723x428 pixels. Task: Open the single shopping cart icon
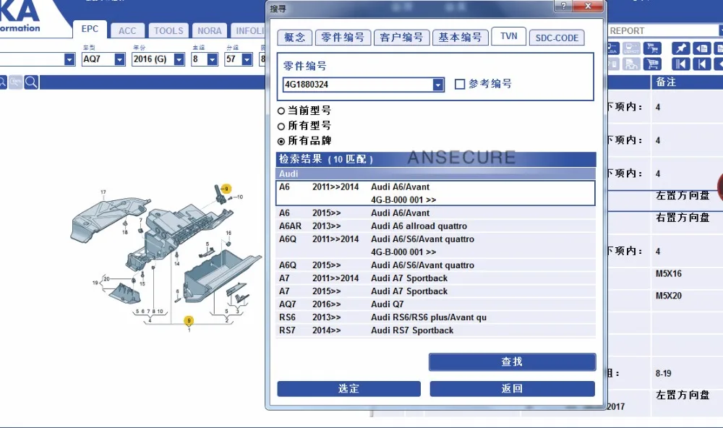[652, 64]
